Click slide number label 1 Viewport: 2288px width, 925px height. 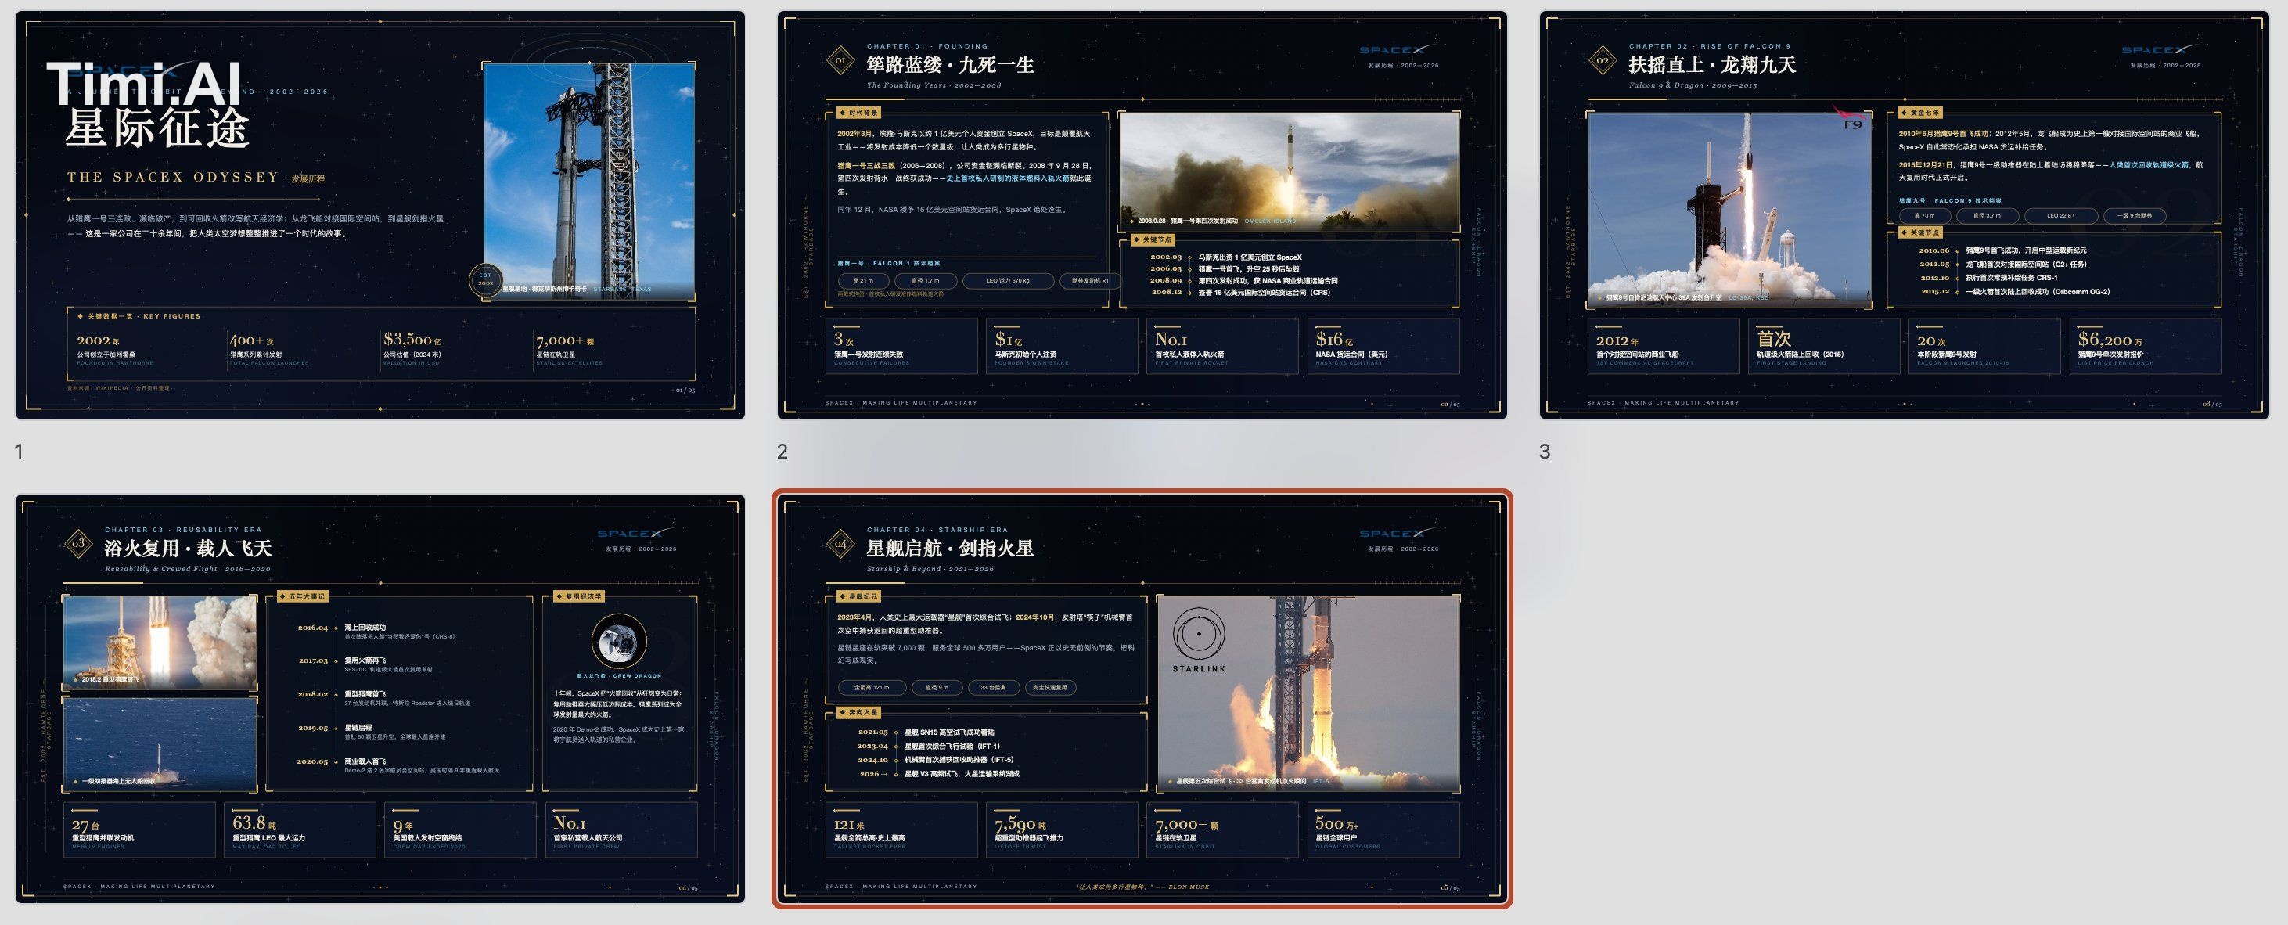point(19,452)
